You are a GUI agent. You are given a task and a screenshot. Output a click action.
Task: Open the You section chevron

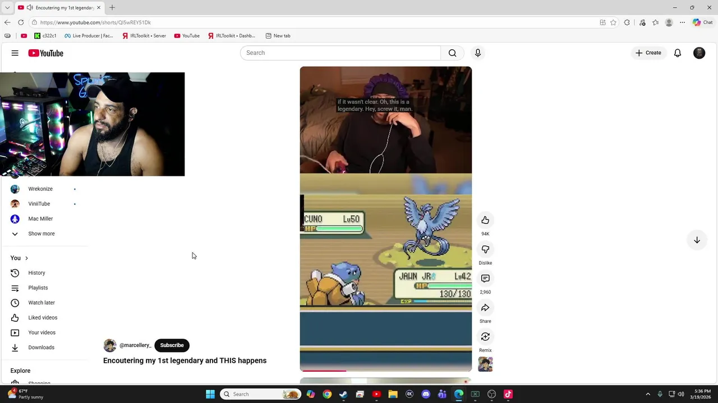pyautogui.click(x=26, y=258)
